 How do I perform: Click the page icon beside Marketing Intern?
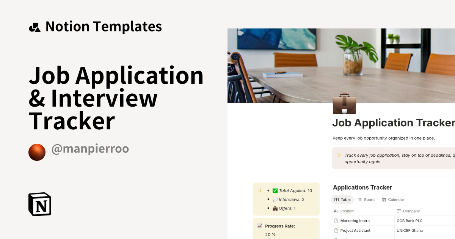[336, 221]
